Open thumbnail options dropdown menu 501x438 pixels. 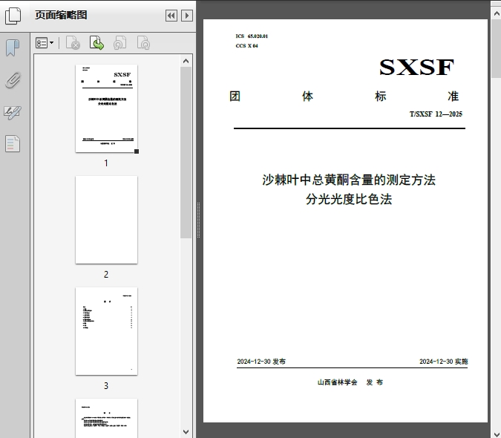coord(45,44)
